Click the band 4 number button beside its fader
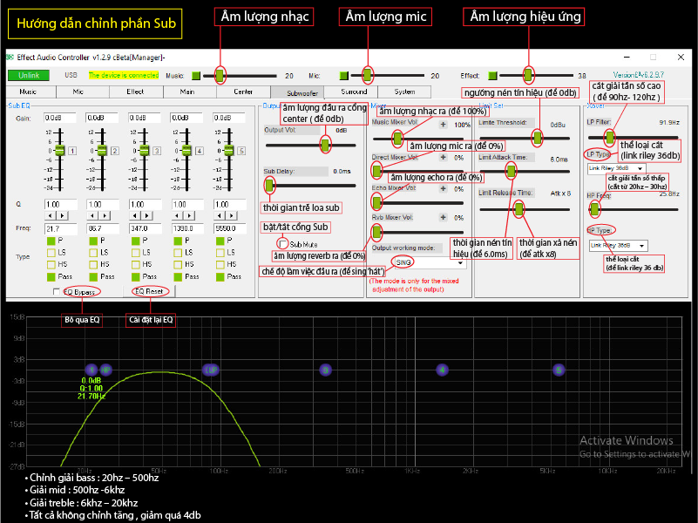Screen dimensions: 698x523 tap(199, 151)
